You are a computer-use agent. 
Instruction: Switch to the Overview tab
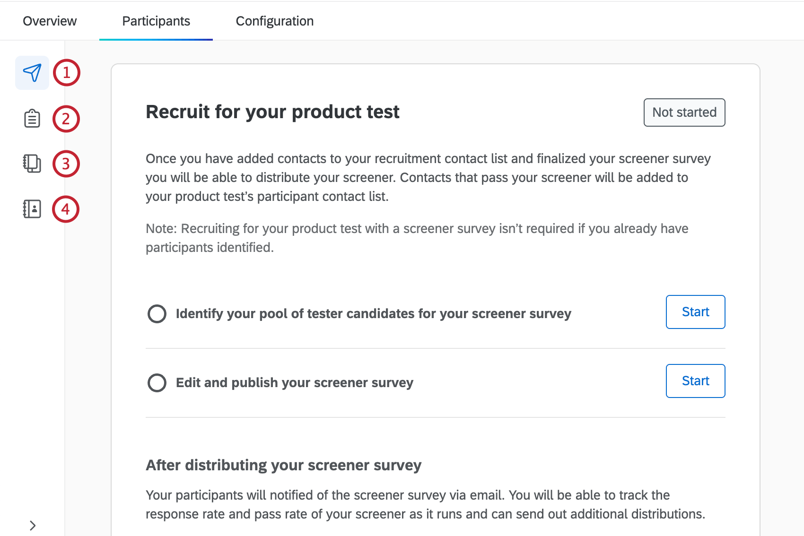click(x=50, y=21)
